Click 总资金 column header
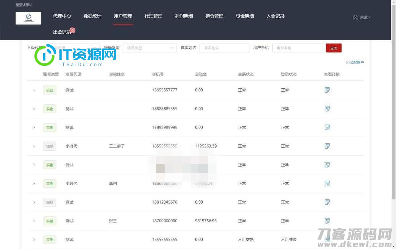The width and height of the screenshot is (396, 249). click(201, 74)
